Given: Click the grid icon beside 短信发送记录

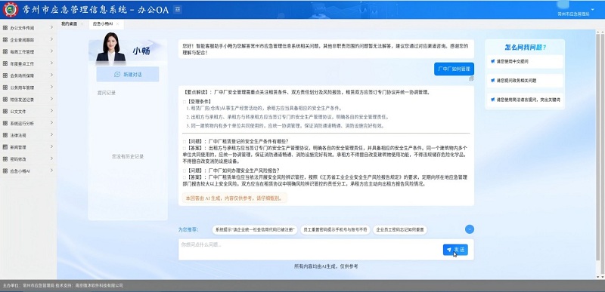Looking at the screenshot, I should tap(5, 100).
